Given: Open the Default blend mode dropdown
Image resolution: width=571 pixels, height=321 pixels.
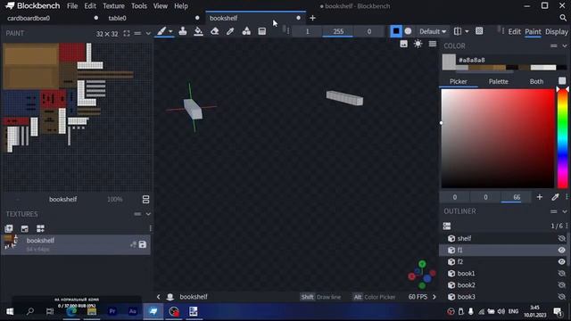Looking at the screenshot, I should (x=432, y=32).
